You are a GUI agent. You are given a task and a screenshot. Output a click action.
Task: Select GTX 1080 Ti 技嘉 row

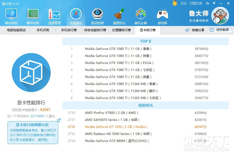tap(146, 56)
